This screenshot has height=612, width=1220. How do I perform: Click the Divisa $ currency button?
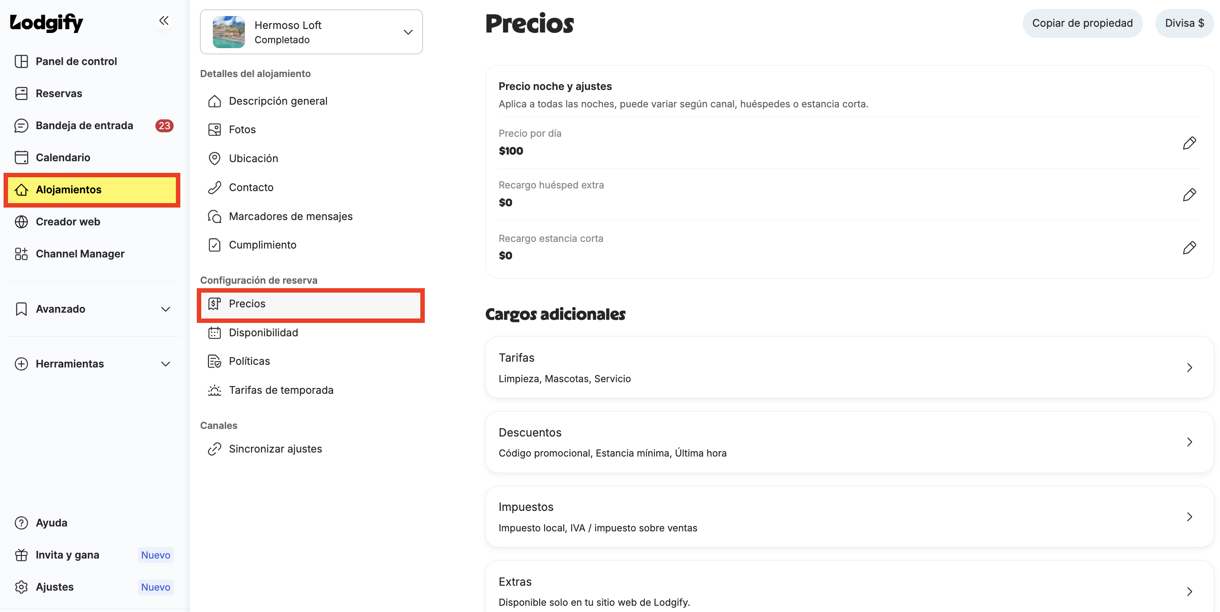tap(1184, 23)
